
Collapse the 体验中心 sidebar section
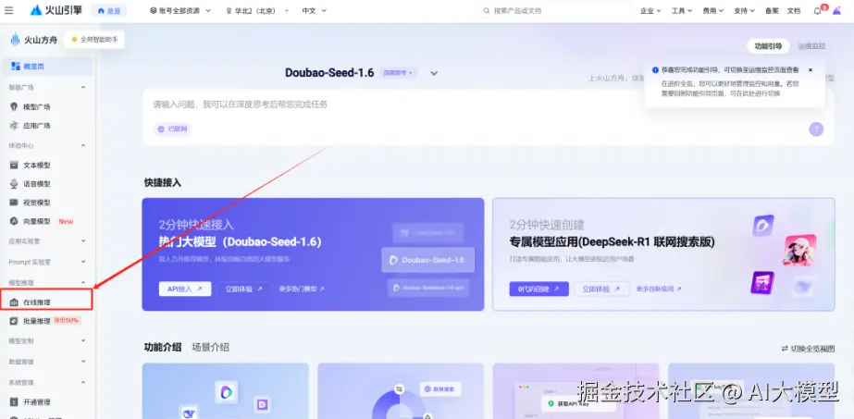pyautogui.click(x=83, y=145)
